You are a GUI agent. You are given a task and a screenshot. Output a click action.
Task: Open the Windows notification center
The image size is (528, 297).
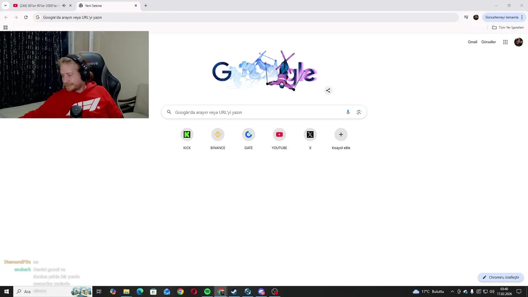pos(519,292)
